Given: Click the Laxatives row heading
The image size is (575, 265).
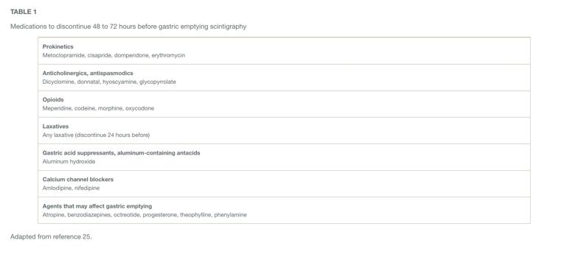Looking at the screenshot, I should coord(55,127).
